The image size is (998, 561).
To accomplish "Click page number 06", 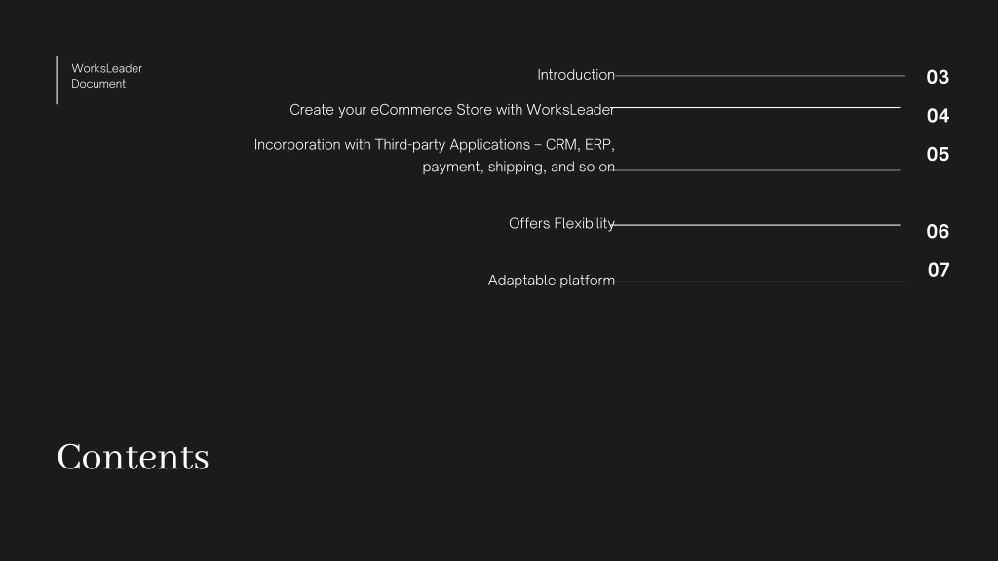I will click(x=938, y=232).
